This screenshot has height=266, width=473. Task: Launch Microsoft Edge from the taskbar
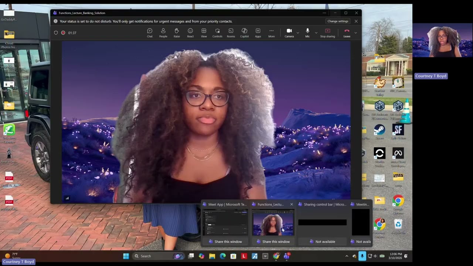tap(222, 256)
